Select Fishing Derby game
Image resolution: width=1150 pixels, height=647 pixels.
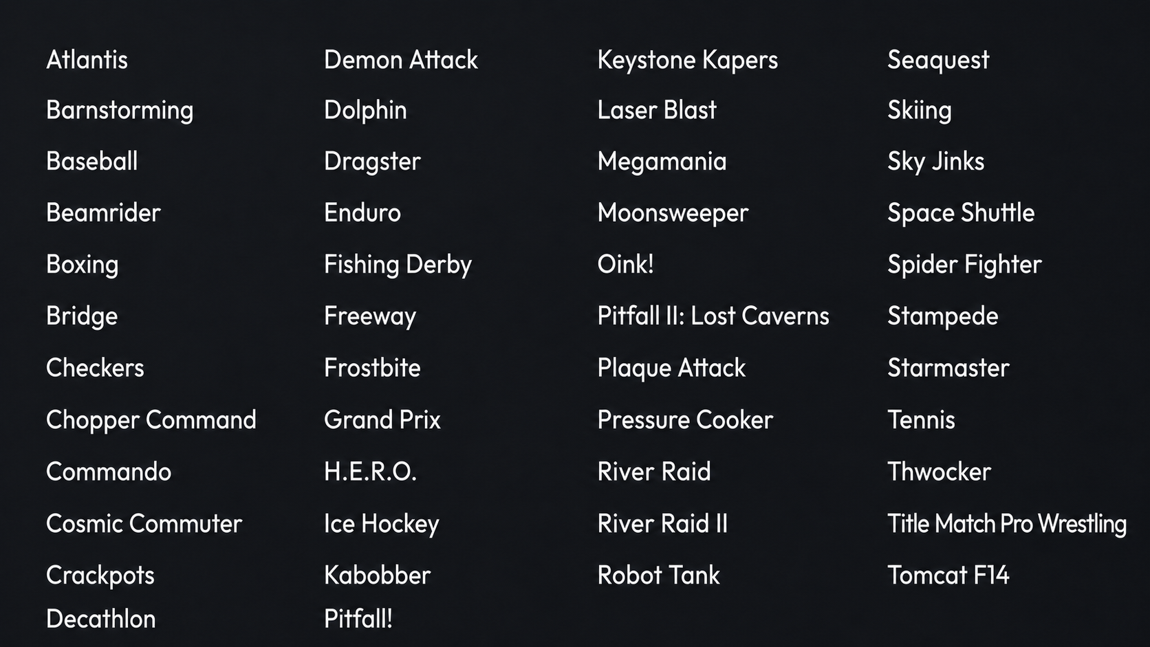(x=398, y=265)
